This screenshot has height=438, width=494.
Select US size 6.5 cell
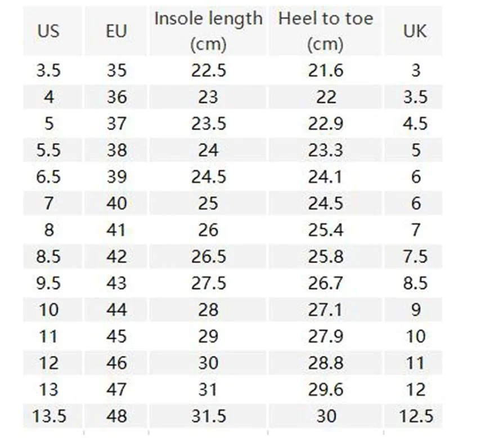pyautogui.click(x=48, y=177)
